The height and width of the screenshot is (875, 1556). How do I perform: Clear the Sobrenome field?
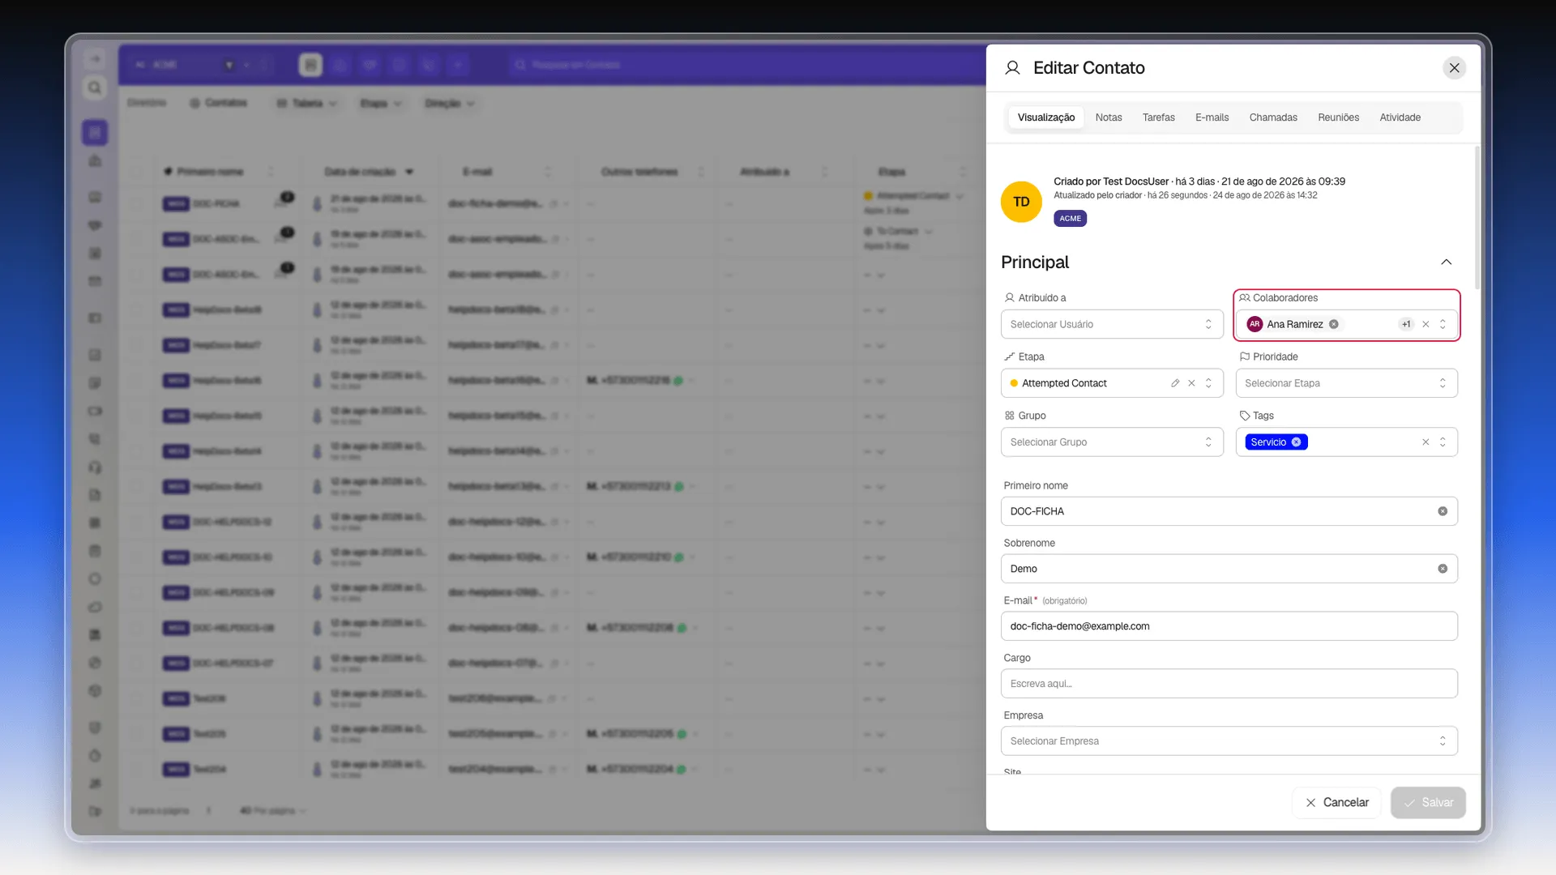1443,569
